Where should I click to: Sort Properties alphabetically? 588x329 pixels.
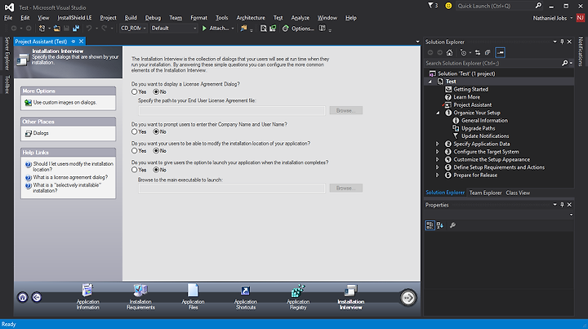click(440, 225)
